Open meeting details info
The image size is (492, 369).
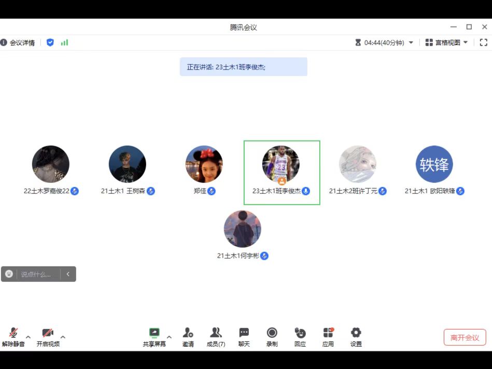pyautogui.click(x=18, y=42)
